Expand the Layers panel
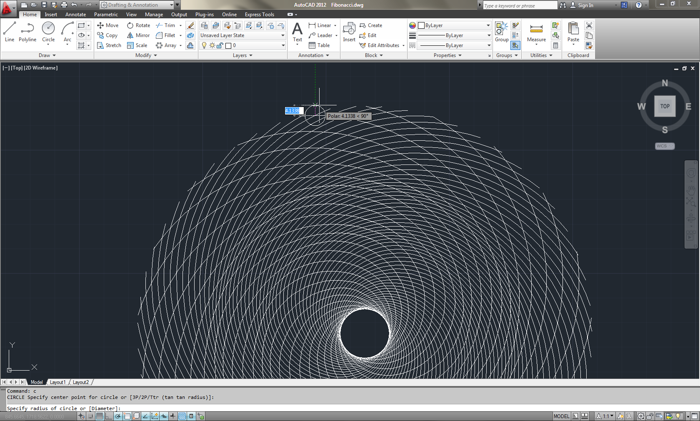This screenshot has width=700, height=421. (242, 55)
